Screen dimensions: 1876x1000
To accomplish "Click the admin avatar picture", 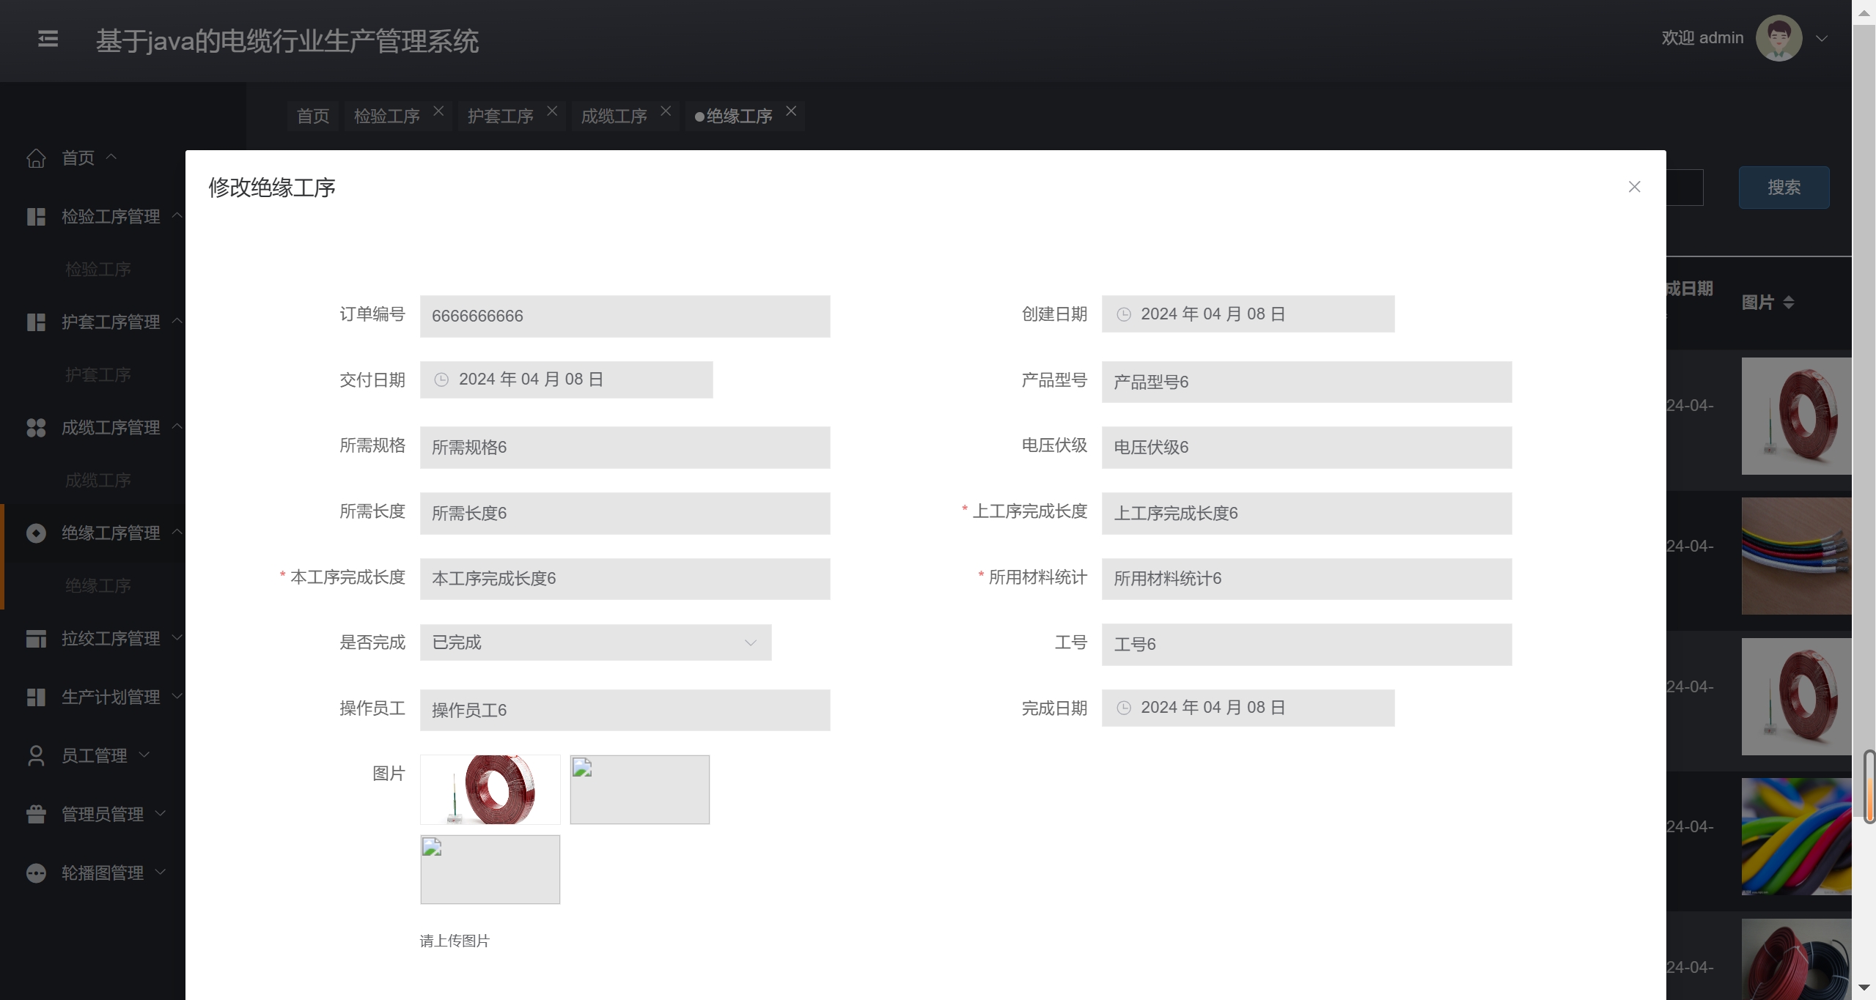I will [1778, 38].
